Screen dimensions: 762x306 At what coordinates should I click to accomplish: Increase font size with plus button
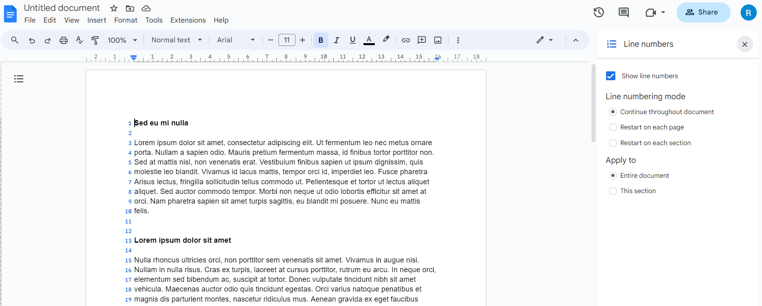303,40
